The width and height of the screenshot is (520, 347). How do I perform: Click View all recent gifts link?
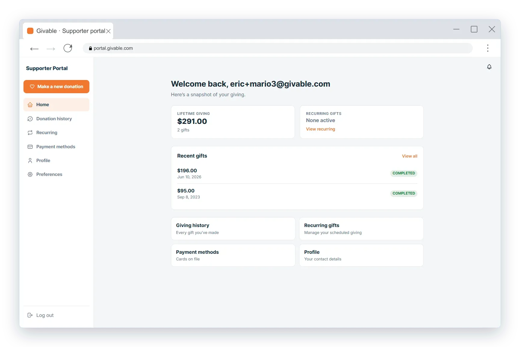click(410, 156)
